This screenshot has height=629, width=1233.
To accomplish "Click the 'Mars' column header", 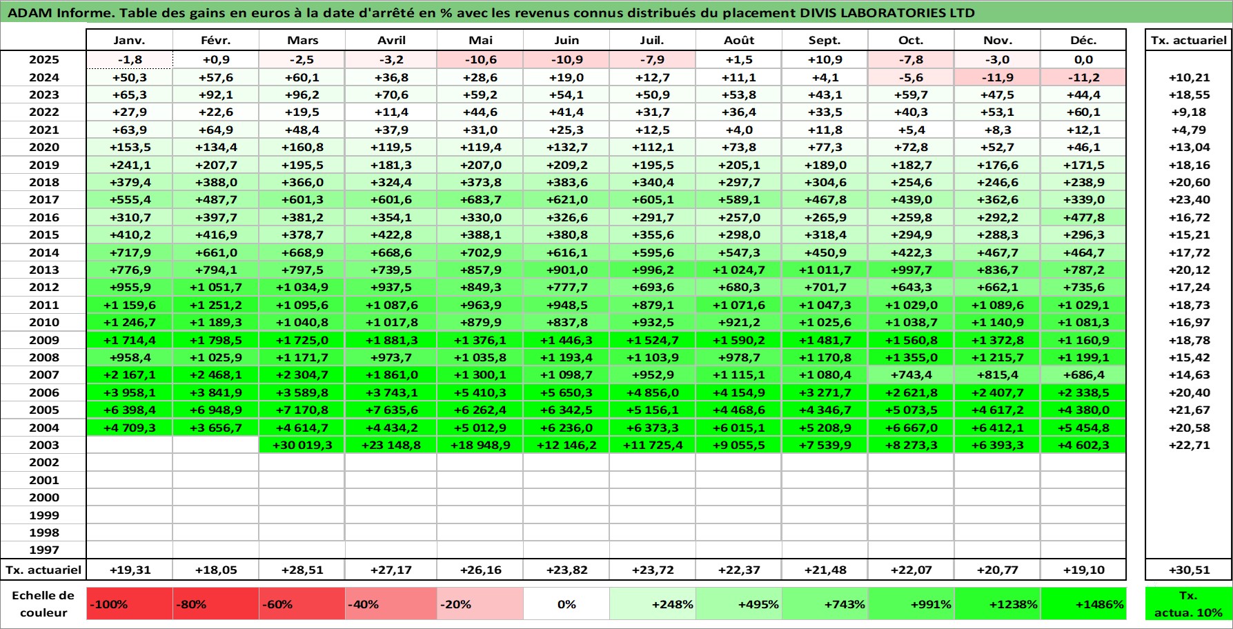I will (x=302, y=41).
